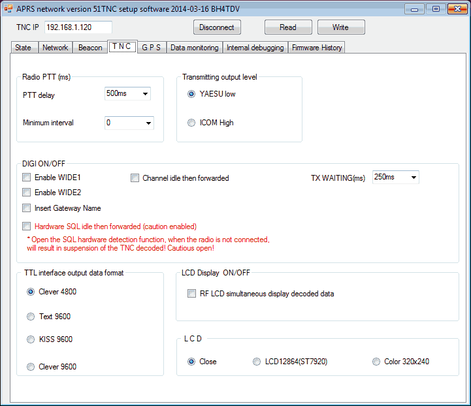Switch to the Beacon tab

(90, 48)
